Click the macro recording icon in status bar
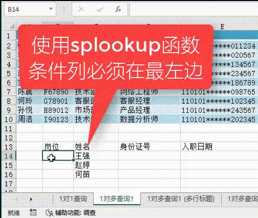 (33, 212)
